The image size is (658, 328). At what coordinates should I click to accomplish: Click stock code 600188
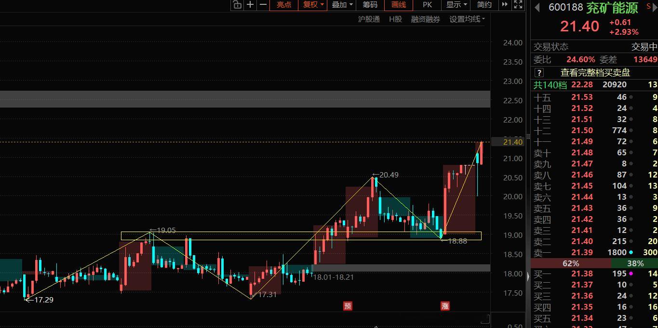point(566,7)
